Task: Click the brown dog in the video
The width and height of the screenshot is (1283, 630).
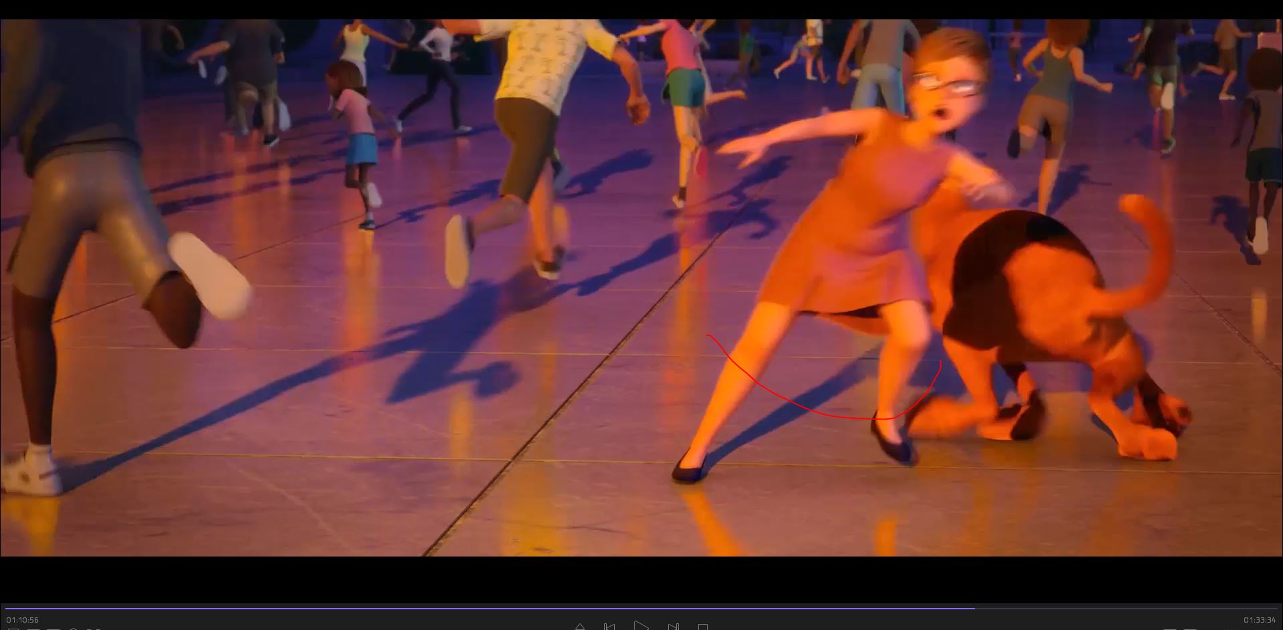Action: click(1042, 314)
